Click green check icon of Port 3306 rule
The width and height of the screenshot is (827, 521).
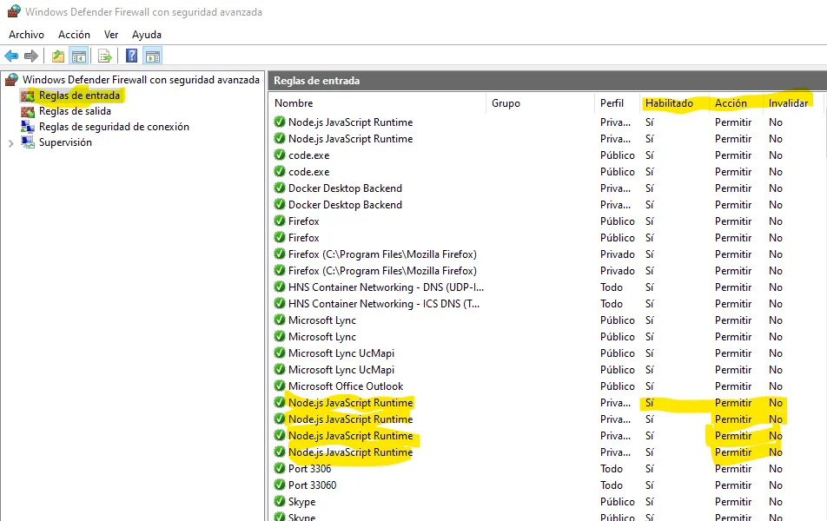click(x=280, y=468)
